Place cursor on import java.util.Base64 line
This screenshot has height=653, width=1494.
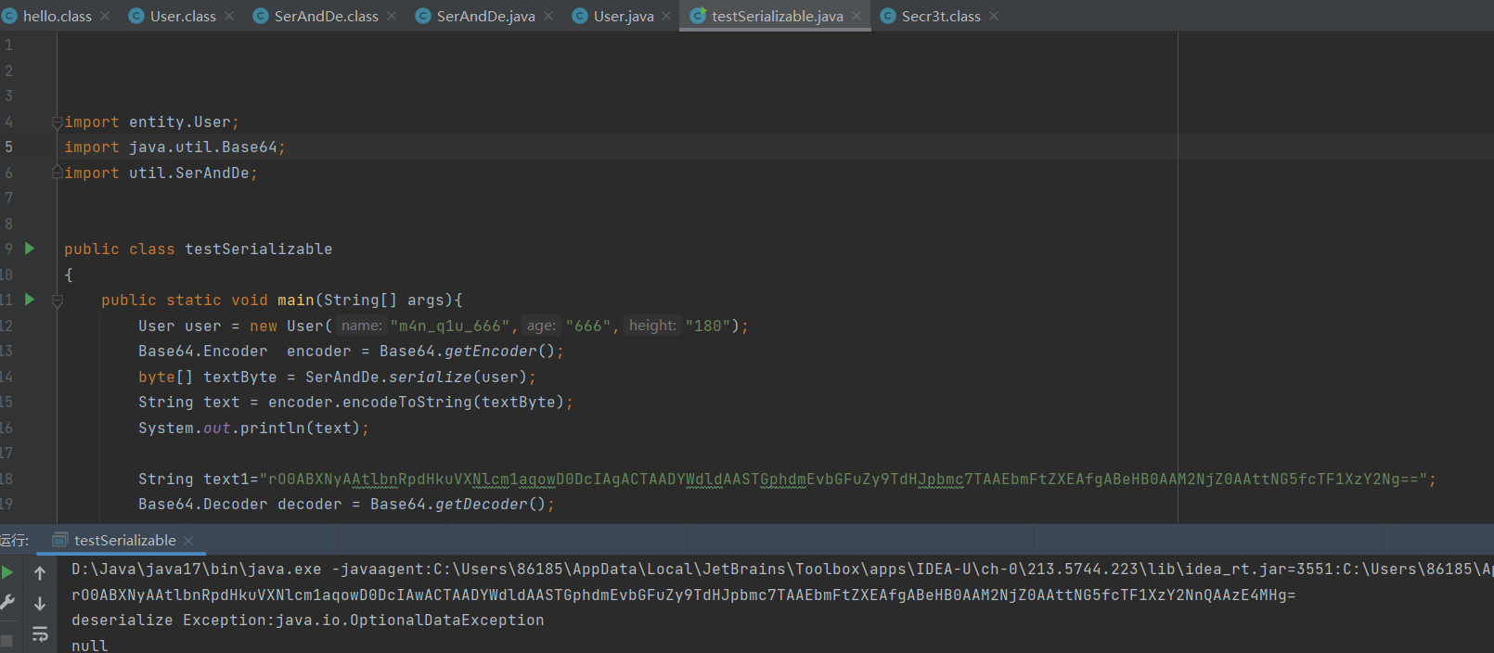point(174,147)
